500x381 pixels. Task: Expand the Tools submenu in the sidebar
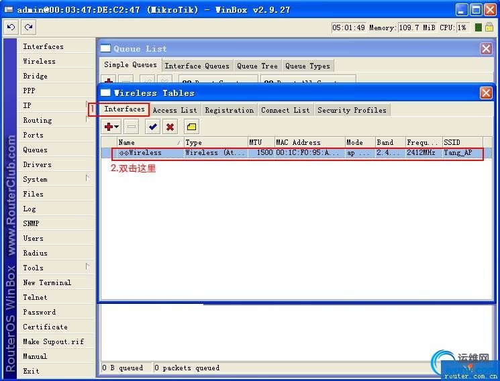click(x=56, y=268)
